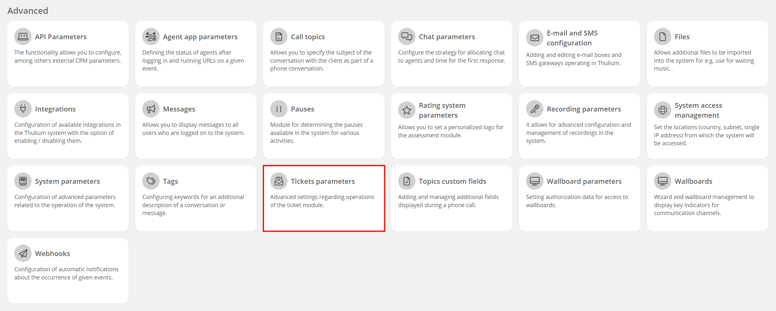Select the Messages title
Viewport: 776px width, 311px height.
(179, 109)
